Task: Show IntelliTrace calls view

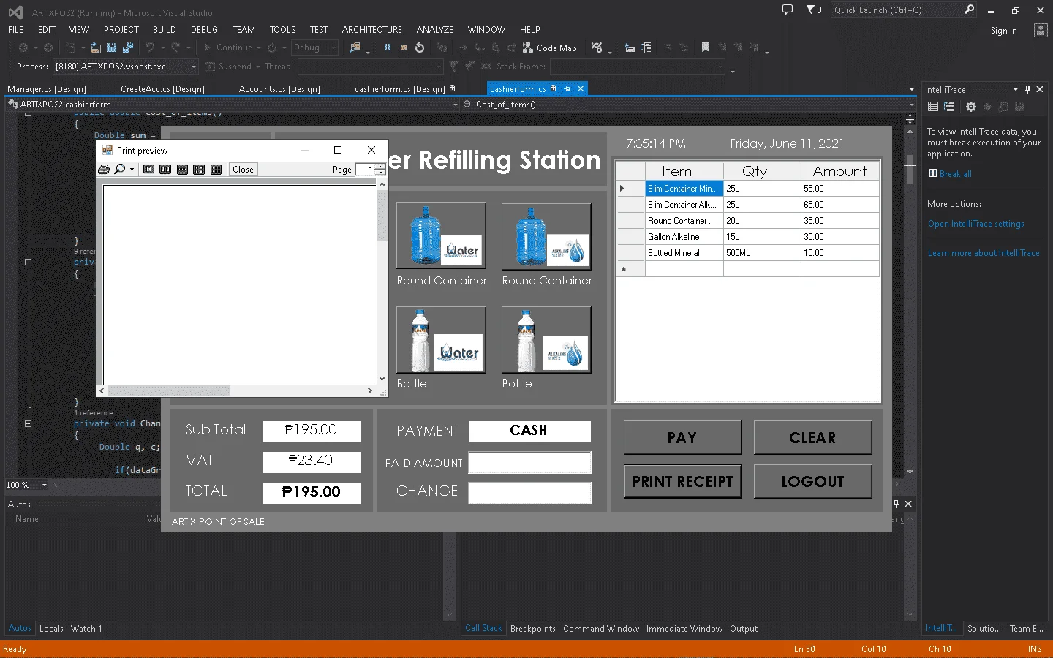Action: [949, 107]
